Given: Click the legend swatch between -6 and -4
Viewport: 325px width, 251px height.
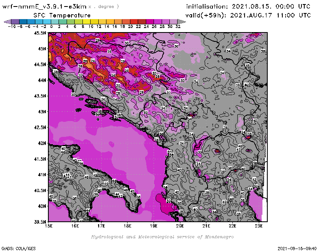Looking at the screenshot, I should pyautogui.click(x=31, y=22).
